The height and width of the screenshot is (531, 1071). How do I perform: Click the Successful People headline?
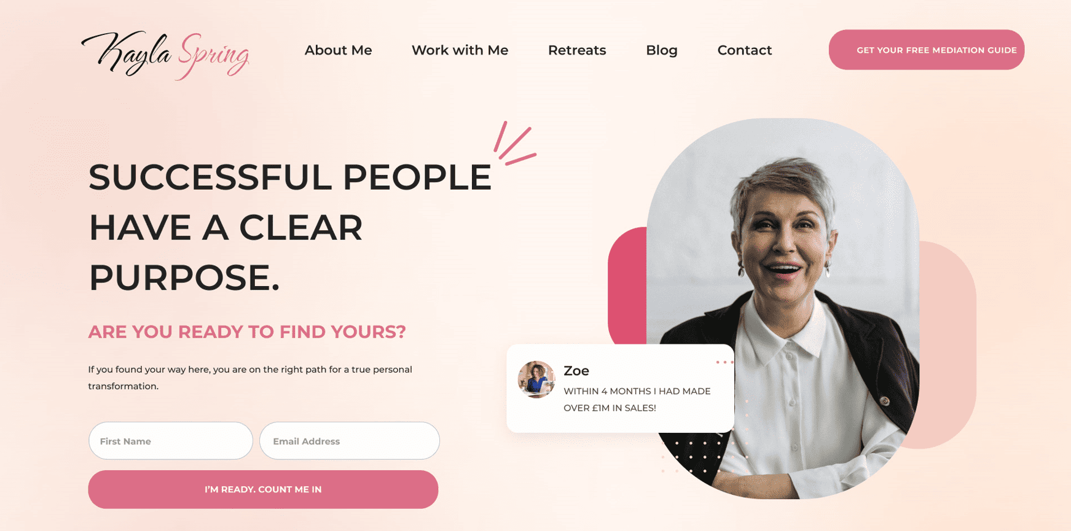click(x=290, y=227)
